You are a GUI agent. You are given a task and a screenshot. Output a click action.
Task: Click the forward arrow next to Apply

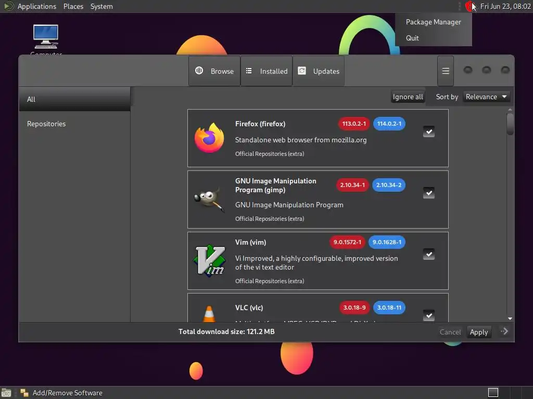point(504,331)
